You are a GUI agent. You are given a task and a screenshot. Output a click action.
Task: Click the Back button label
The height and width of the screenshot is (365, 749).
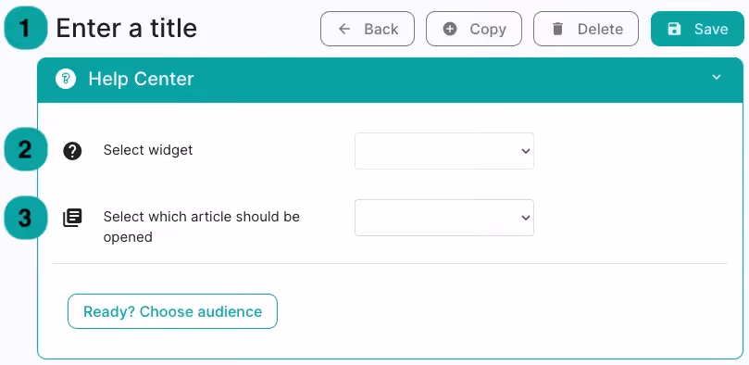381,29
